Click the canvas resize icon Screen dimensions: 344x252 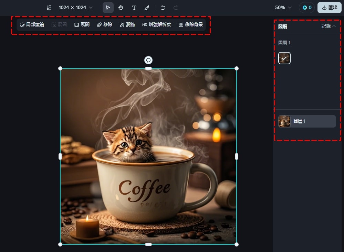coord(49,8)
